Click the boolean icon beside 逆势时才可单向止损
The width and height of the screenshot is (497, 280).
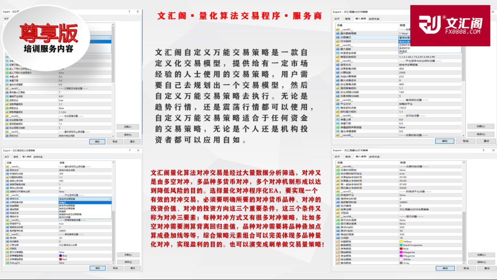click(x=7, y=192)
